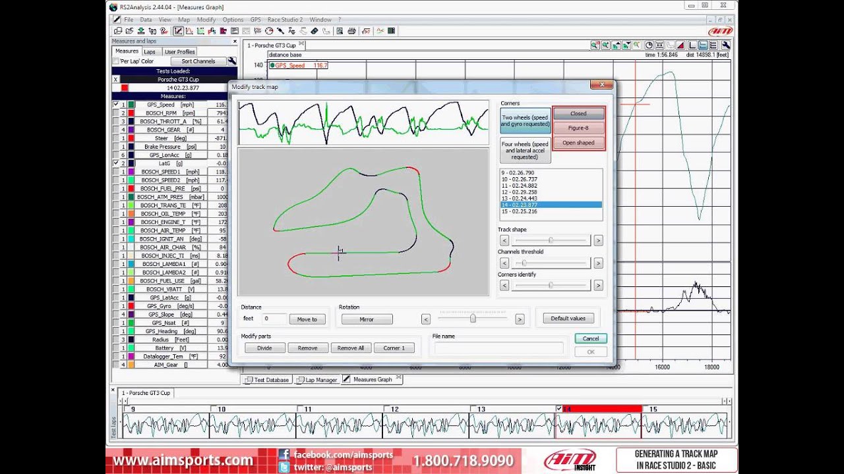Screen dimensions: 844x474
Task: Uncheck the GPS_Speed channel checkbox
Action: tap(116, 105)
